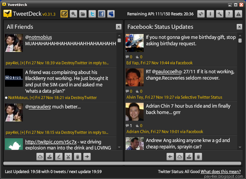Click the BlackBerry data plan tweet text
This screenshot has height=179, width=246.
[x=66, y=82]
